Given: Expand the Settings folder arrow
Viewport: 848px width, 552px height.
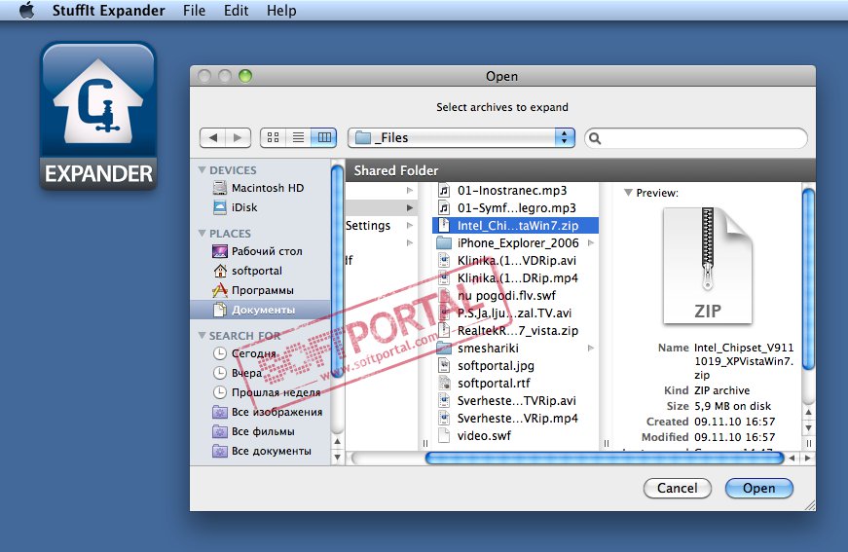Looking at the screenshot, I should 410,226.
